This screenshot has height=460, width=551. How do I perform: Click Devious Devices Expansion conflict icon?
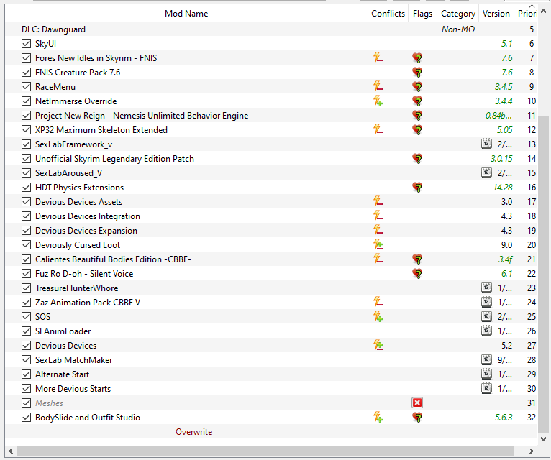(x=378, y=230)
